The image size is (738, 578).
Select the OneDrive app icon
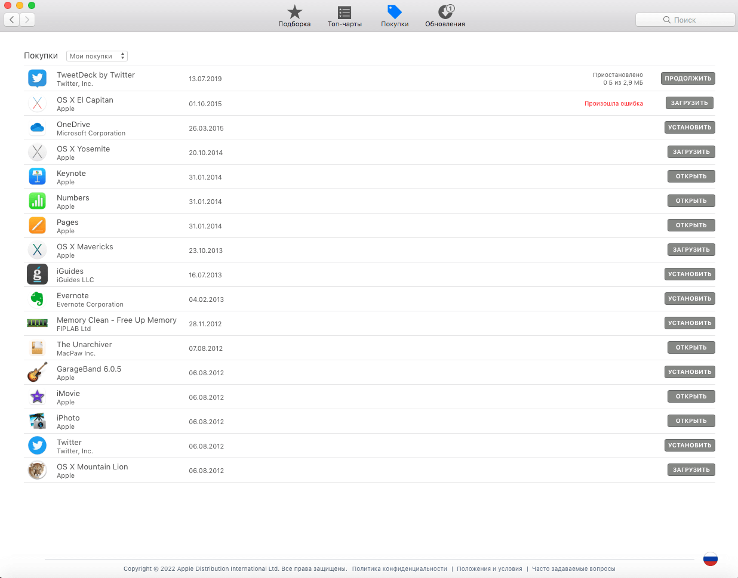37,128
